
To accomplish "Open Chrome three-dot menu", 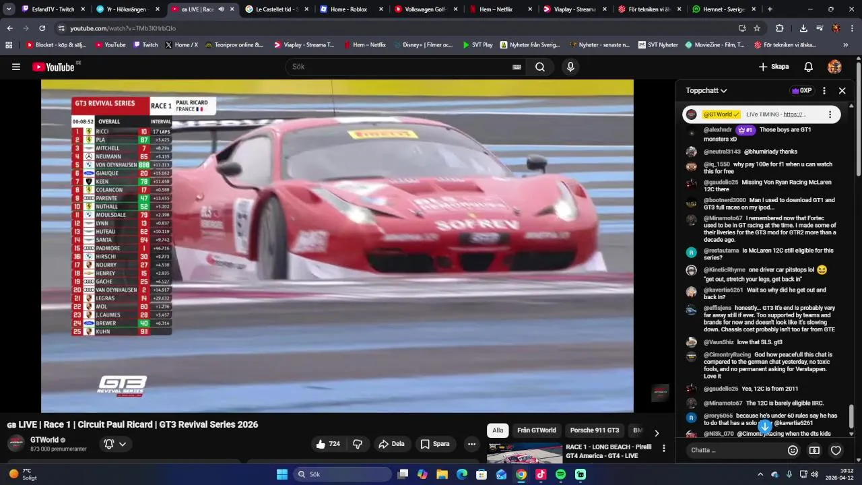I will pos(853,28).
